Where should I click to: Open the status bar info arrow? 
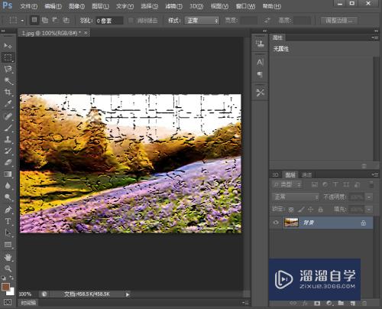coord(128,294)
